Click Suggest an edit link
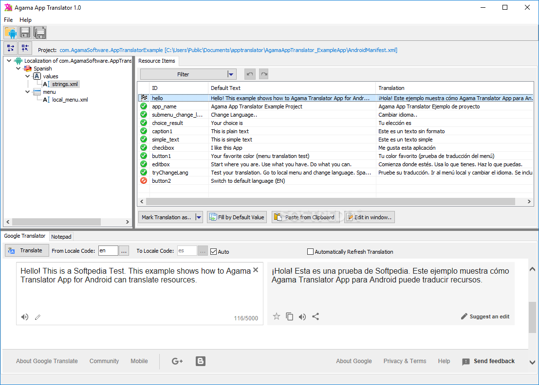The width and height of the screenshot is (539, 385). (x=485, y=316)
